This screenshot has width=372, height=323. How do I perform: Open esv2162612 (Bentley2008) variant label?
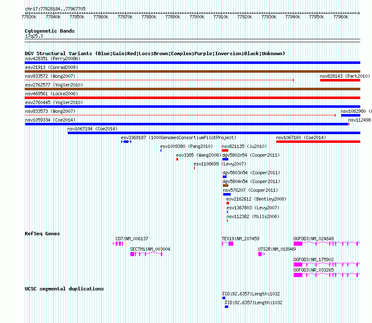(256, 199)
